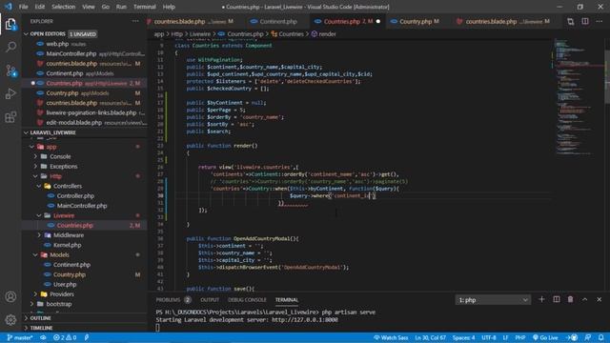Split the terminal panel
Image resolution: width=610 pixels, height=343 pixels.
(557, 299)
